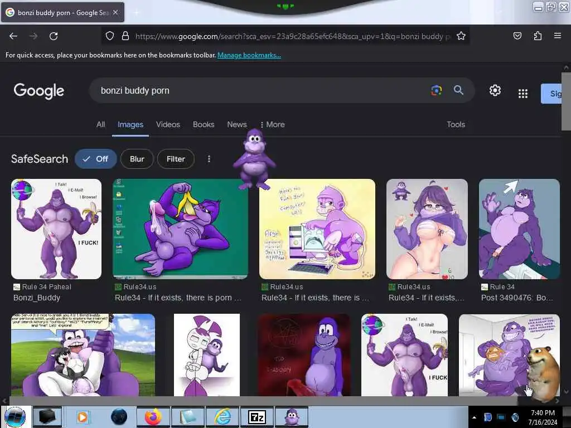Click the vertical scrollbar thumb
571x428 pixels.
[566, 101]
